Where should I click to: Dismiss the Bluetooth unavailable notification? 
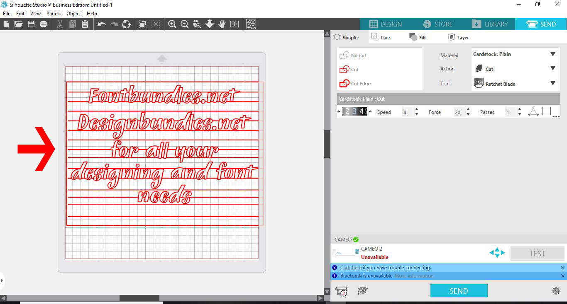coord(563,276)
